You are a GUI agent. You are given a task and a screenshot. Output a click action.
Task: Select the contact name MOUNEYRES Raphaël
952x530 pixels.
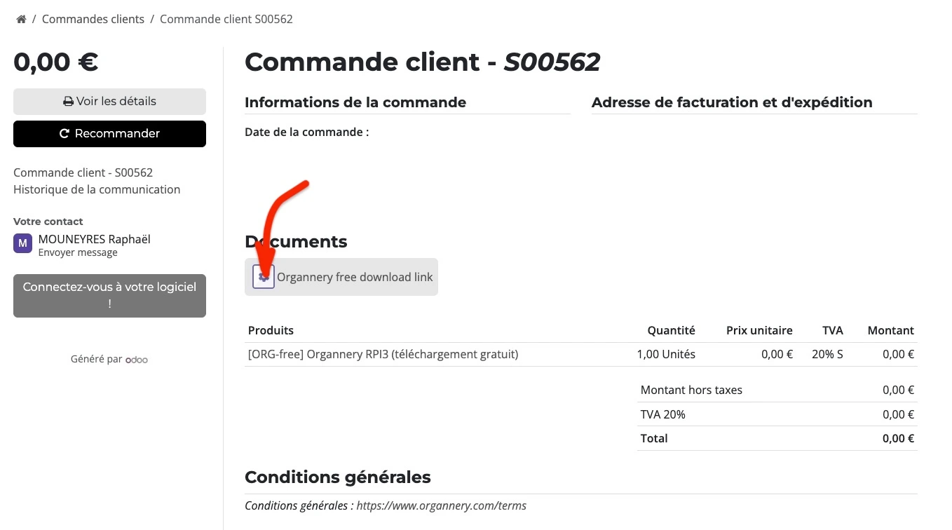point(94,239)
